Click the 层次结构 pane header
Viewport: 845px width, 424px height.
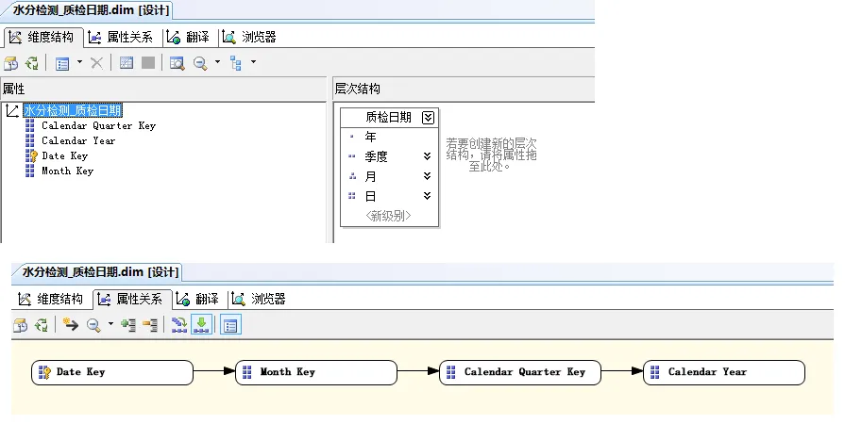[464, 89]
